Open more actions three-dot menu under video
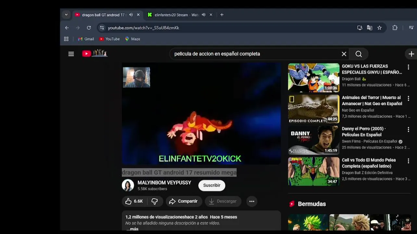 coord(252,201)
